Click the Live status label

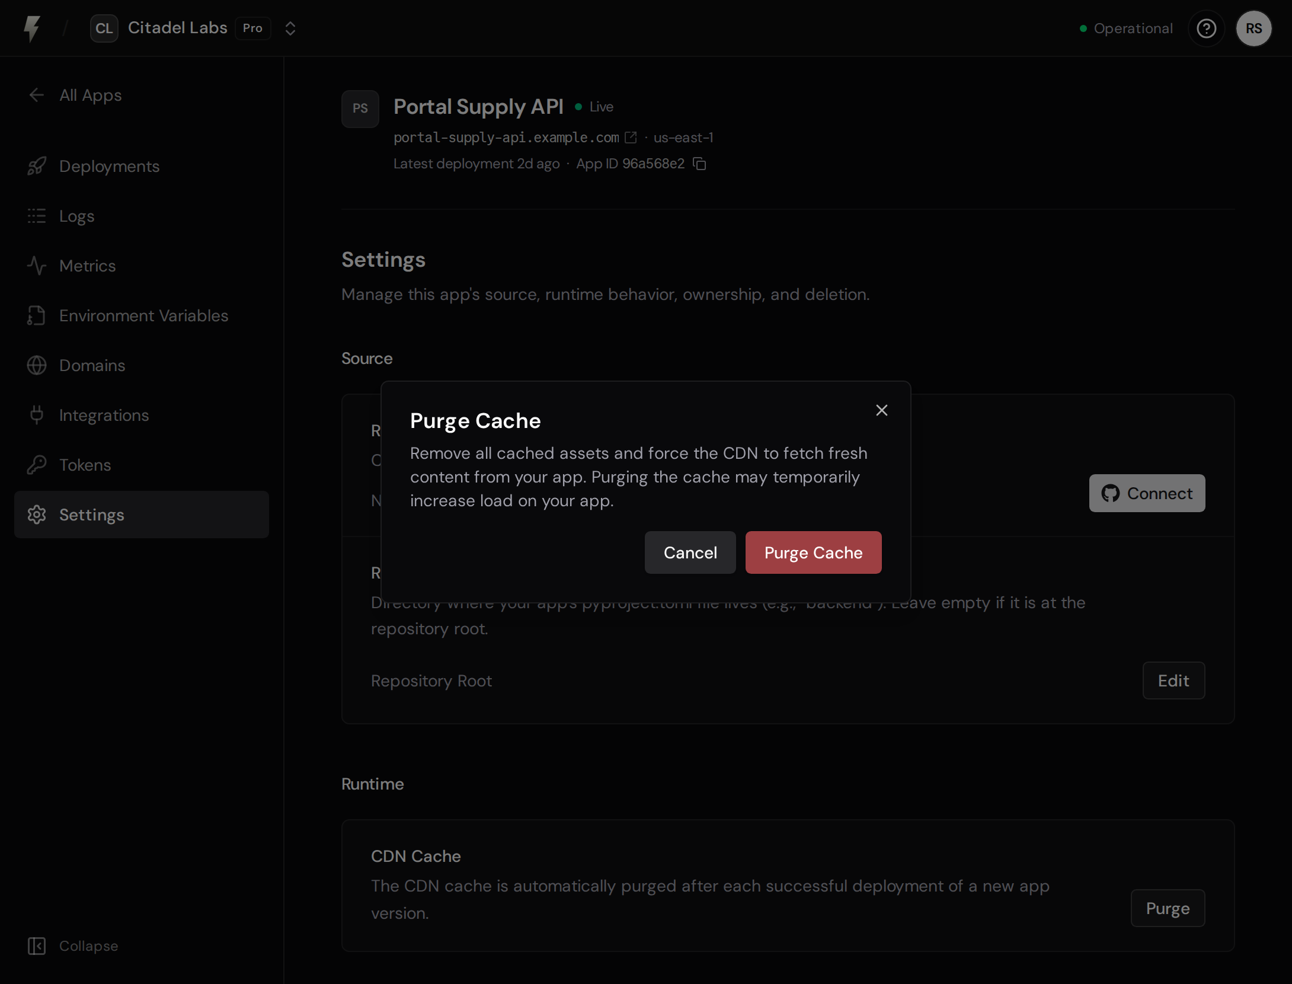coord(602,107)
